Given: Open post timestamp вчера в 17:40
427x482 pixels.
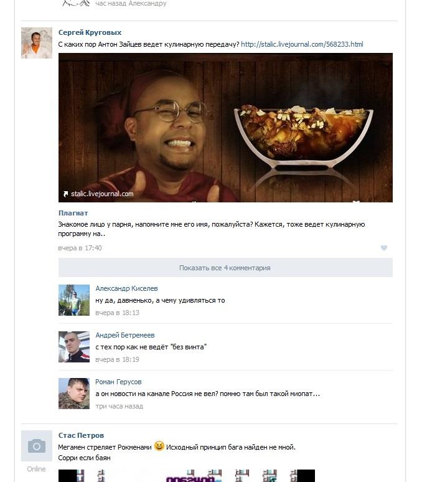Looking at the screenshot, I should coord(80,248).
